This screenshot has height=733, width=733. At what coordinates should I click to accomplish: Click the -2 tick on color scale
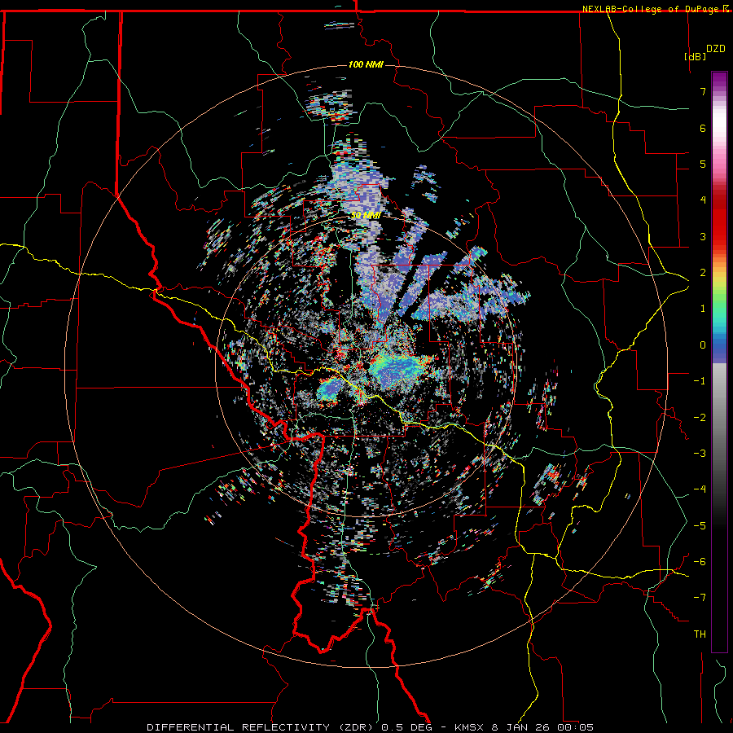[x=700, y=418]
